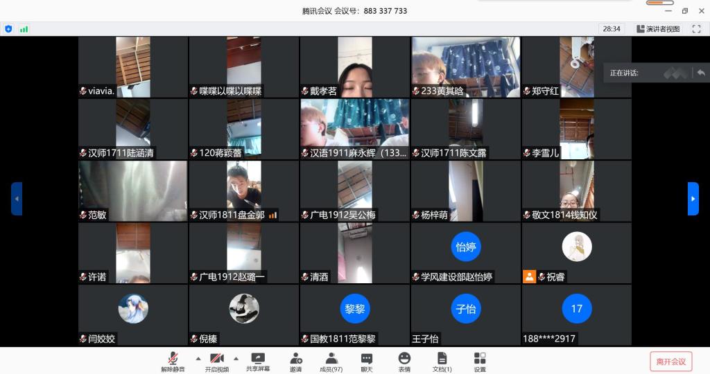Open 文档(1) documents panel

tap(442, 361)
